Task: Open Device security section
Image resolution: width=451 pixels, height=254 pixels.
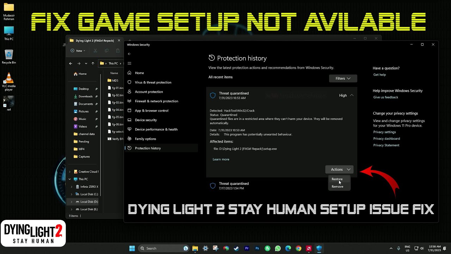Action: click(146, 120)
